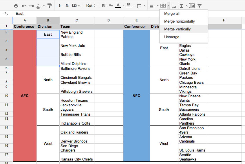The image size is (245, 164).
Task: Open the 123 number format dropdown
Action: coord(76,6)
